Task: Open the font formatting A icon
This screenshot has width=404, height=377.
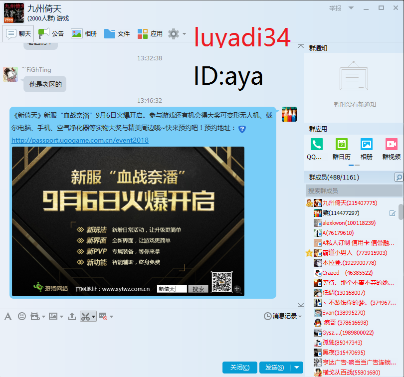Action: (8, 316)
